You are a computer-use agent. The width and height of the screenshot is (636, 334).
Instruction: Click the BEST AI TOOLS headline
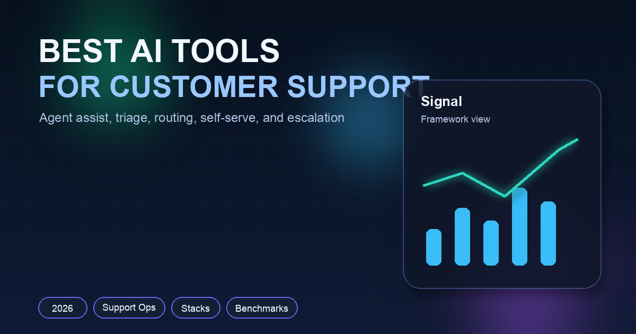coord(160,50)
